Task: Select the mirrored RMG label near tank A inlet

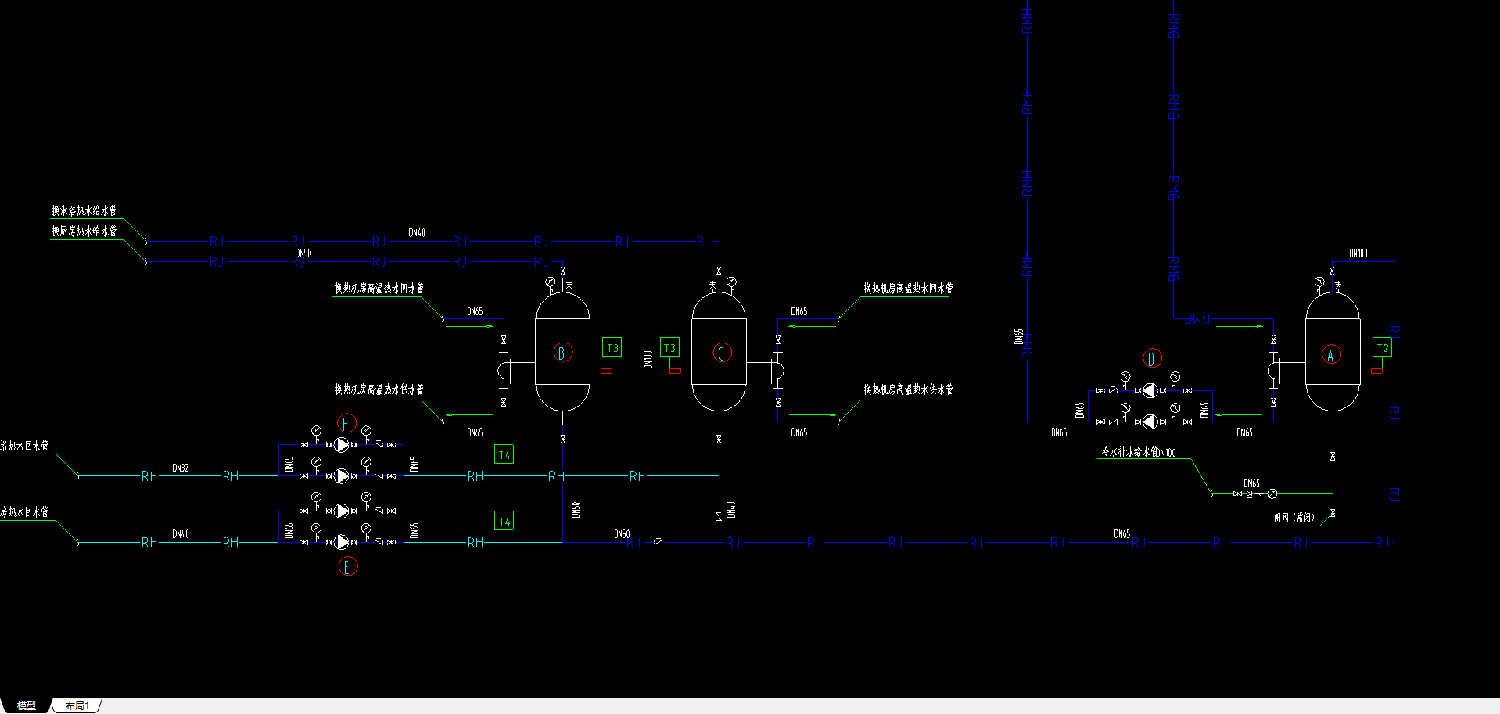Action: pos(1197,318)
